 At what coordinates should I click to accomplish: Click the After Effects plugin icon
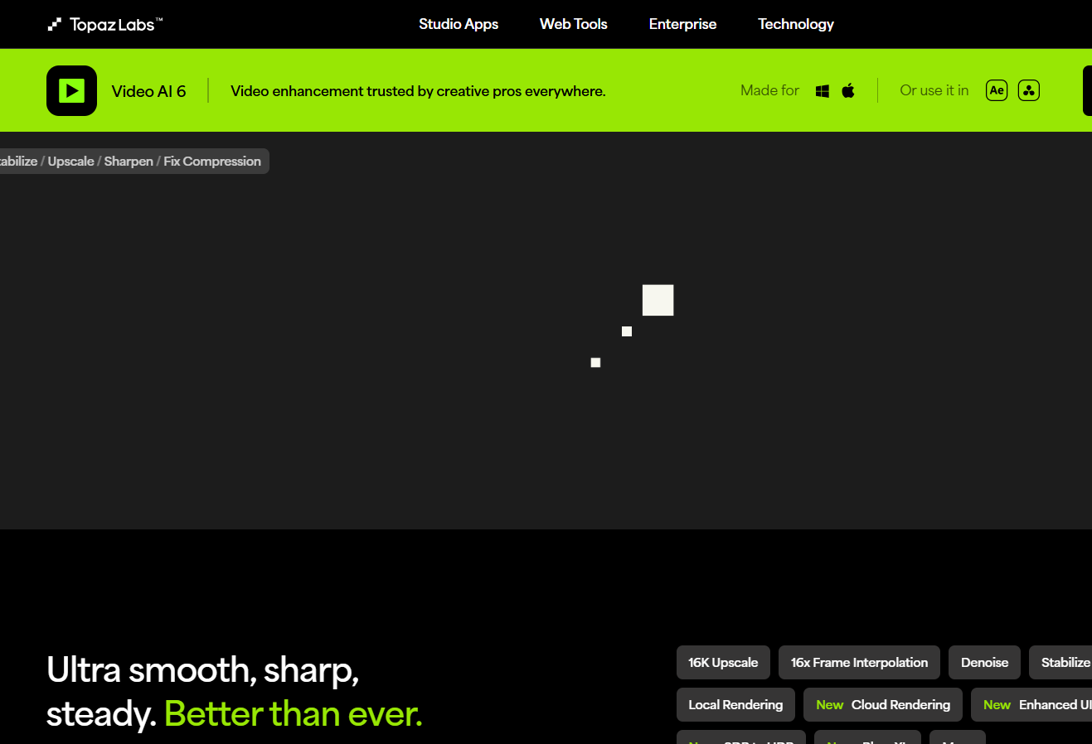pyautogui.click(x=997, y=90)
